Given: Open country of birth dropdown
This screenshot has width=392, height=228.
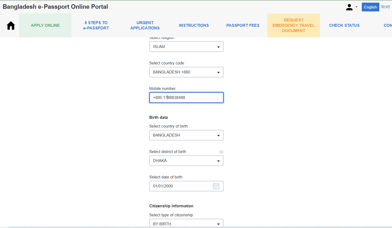Looking at the screenshot, I should point(186,135).
